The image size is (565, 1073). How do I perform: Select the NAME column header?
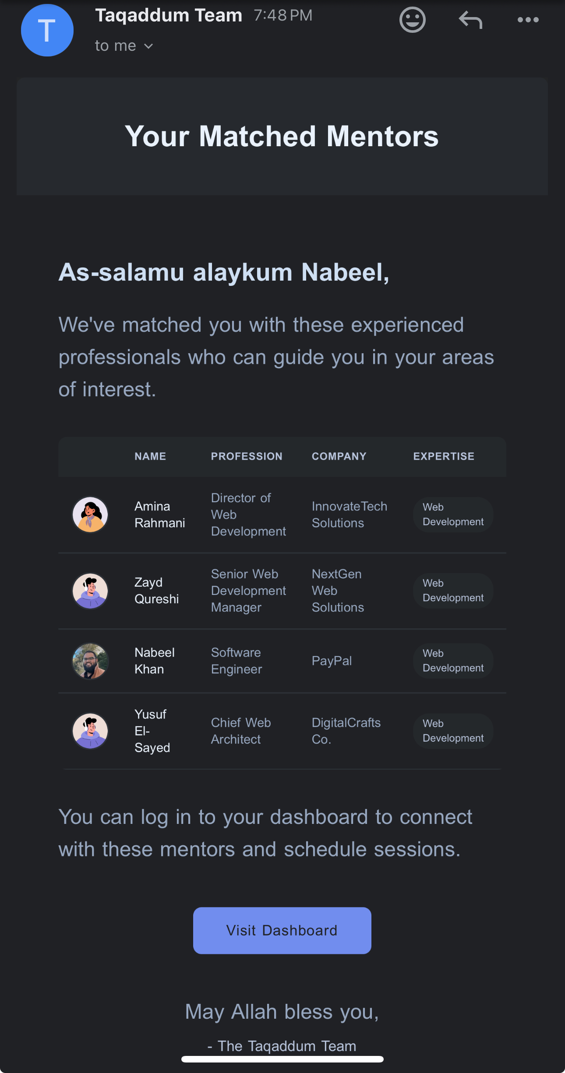[x=150, y=456]
